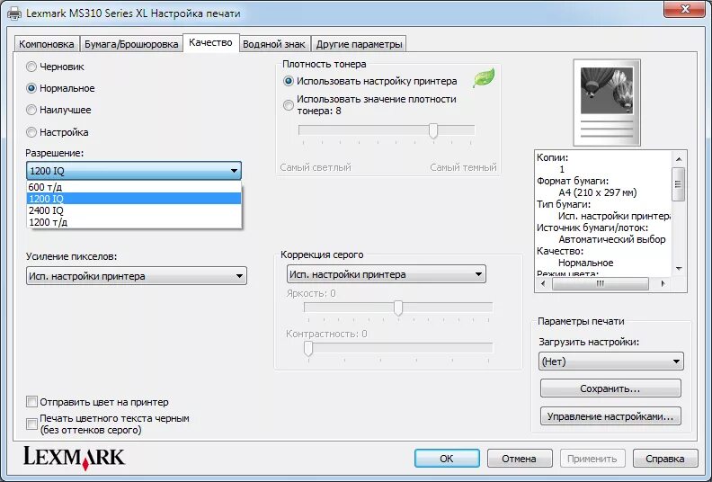Click the summary list scroll-right arrow
The image size is (712, 482).
(x=663, y=283)
